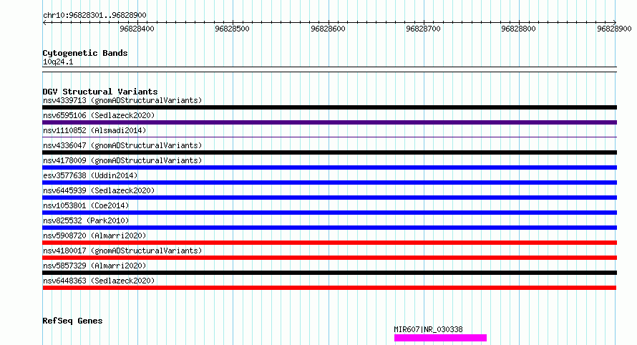Click ruler position 96828600
Image resolution: width=637 pixels, height=345 pixels.
328,29
